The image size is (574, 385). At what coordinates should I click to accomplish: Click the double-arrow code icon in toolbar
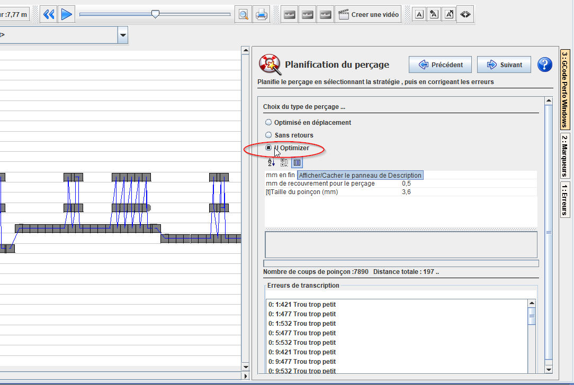[x=464, y=14]
